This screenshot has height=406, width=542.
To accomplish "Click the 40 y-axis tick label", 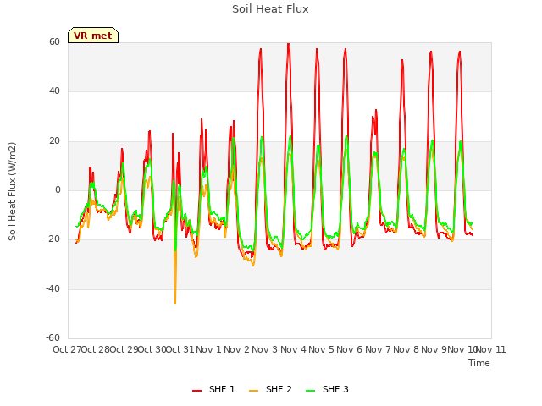I will pos(54,91).
